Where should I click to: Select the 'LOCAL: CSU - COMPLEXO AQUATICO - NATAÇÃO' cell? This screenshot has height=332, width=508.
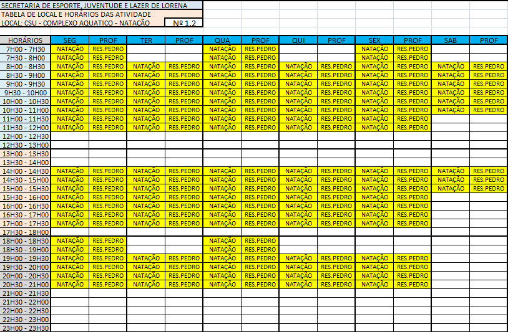pyautogui.click(x=82, y=22)
